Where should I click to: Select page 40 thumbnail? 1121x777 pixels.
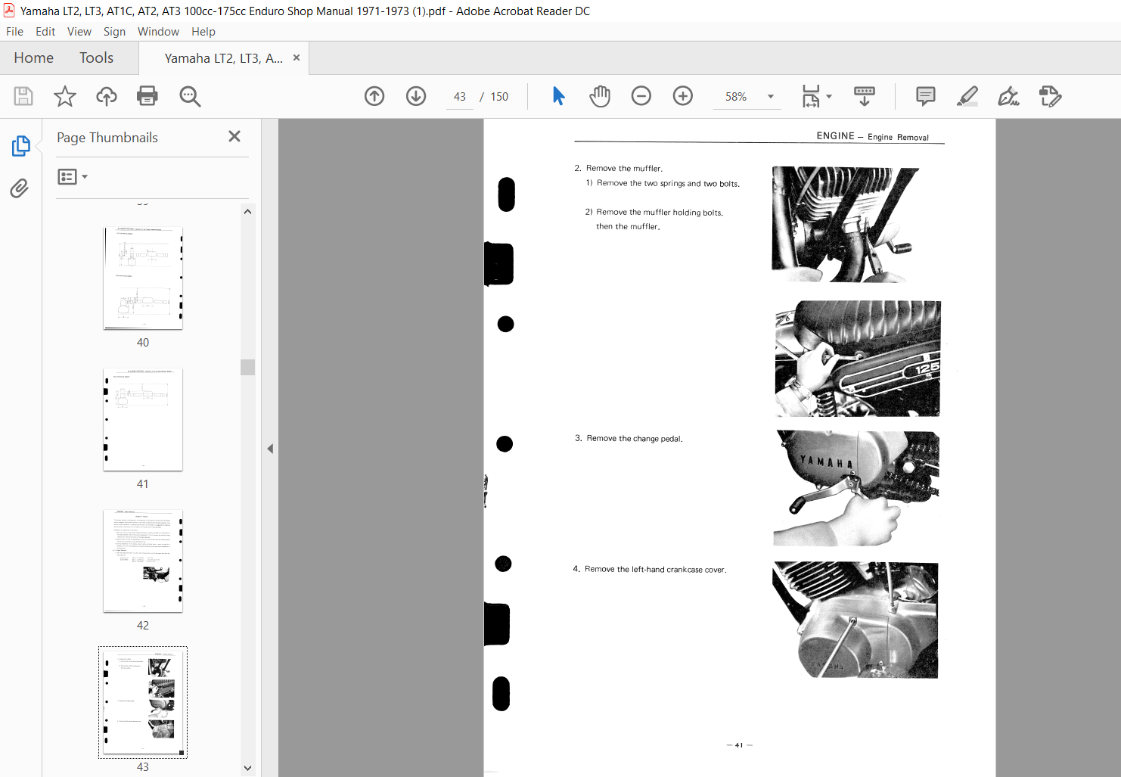pos(143,278)
